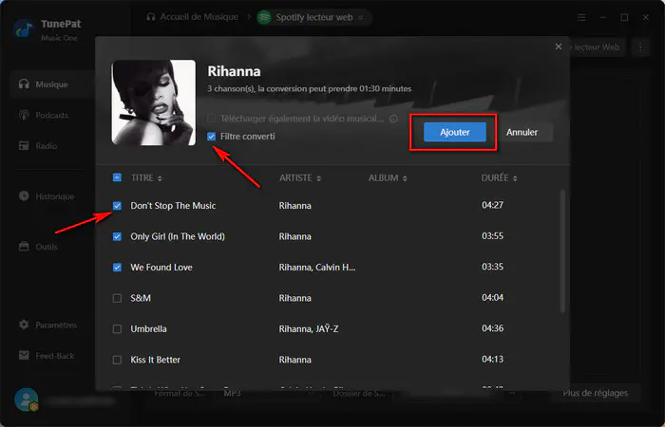This screenshot has width=665, height=427.
Task: Open Musique in the sidebar
Action: tap(51, 84)
